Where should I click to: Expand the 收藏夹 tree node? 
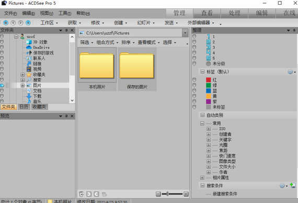coord(22,75)
